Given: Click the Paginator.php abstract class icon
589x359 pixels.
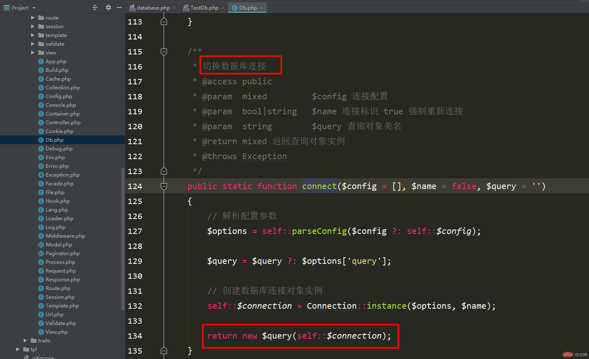Looking at the screenshot, I should [x=41, y=253].
